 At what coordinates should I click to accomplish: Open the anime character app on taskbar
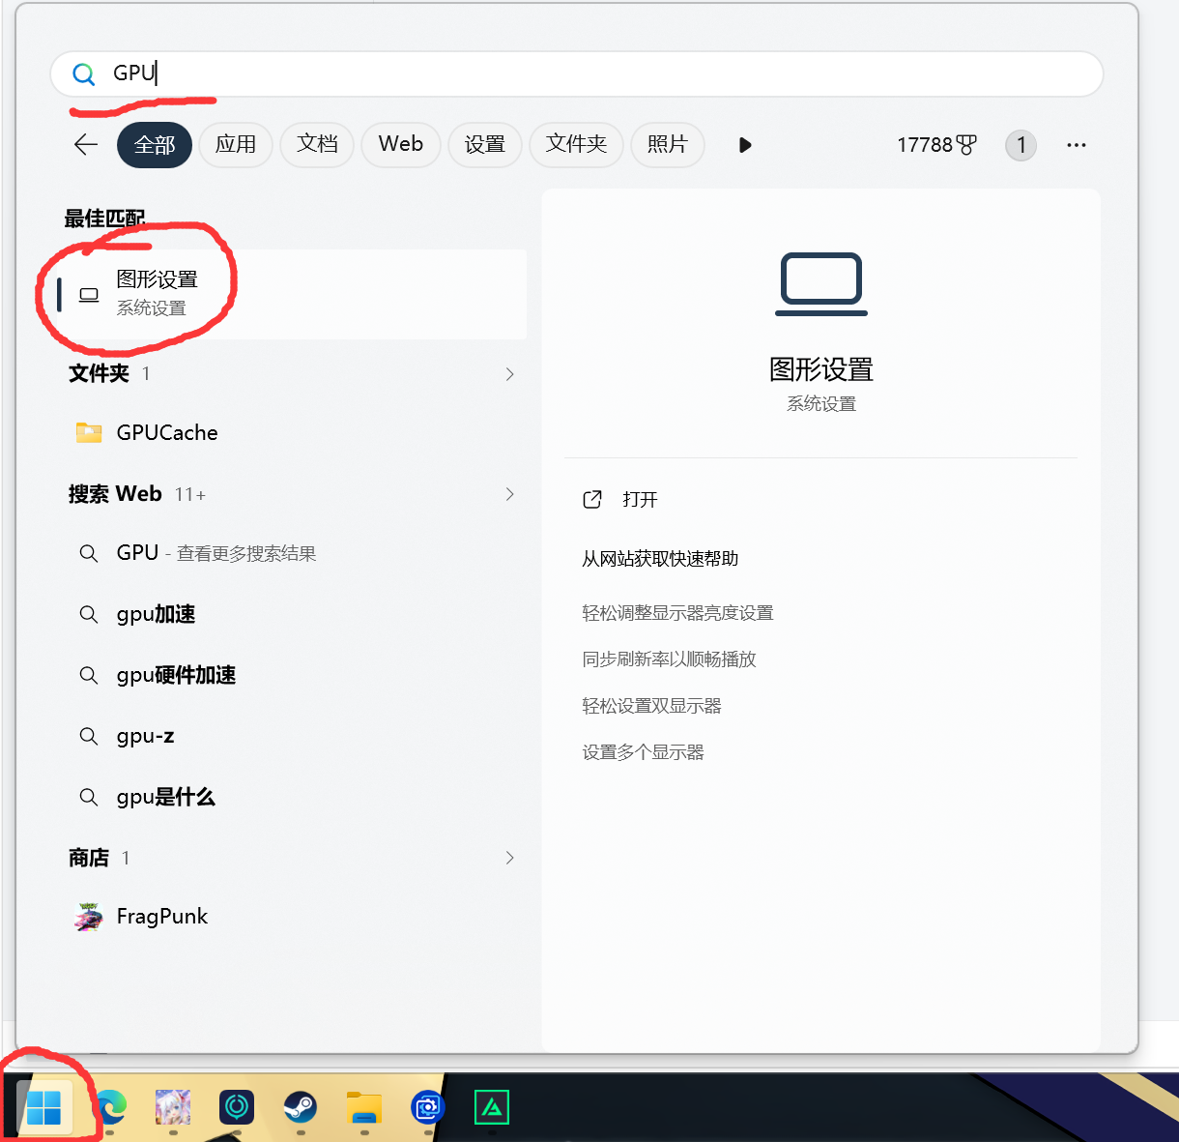[x=173, y=1106]
